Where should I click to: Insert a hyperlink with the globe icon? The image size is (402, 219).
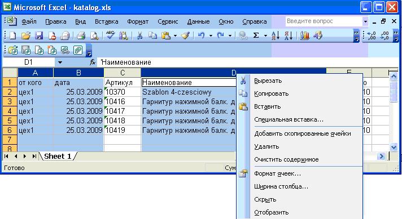click(243, 35)
